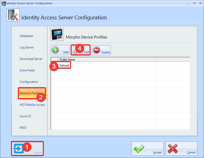204x158 pixels.
Task: Go to the Configuration section
Action: [29, 82]
